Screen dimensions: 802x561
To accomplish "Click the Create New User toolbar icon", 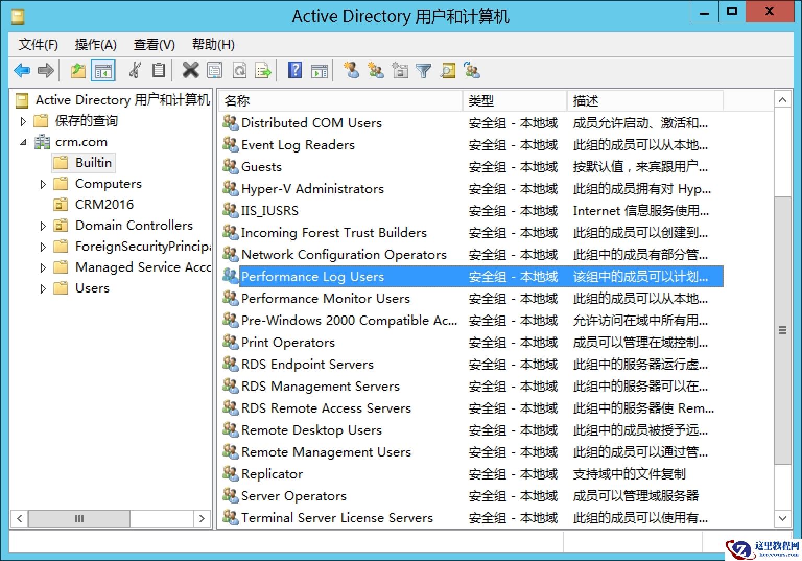I will point(352,71).
